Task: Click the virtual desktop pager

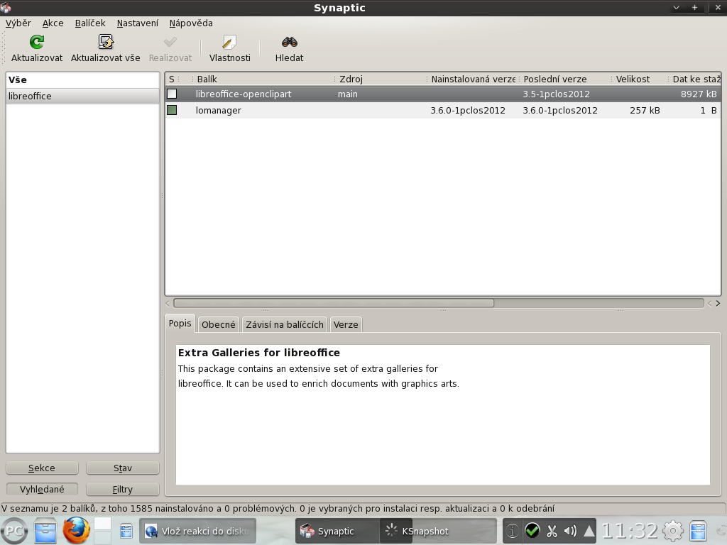Action: 102,531
